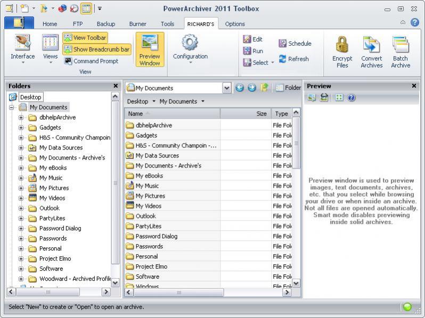Toggle the Preview Window button
Image resolution: width=425 pixels, height=318 pixels.
150,49
